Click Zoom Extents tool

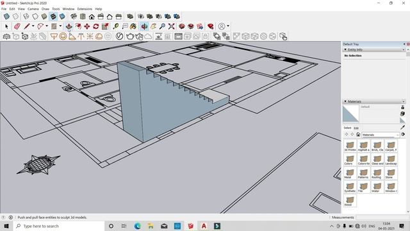(x=172, y=26)
